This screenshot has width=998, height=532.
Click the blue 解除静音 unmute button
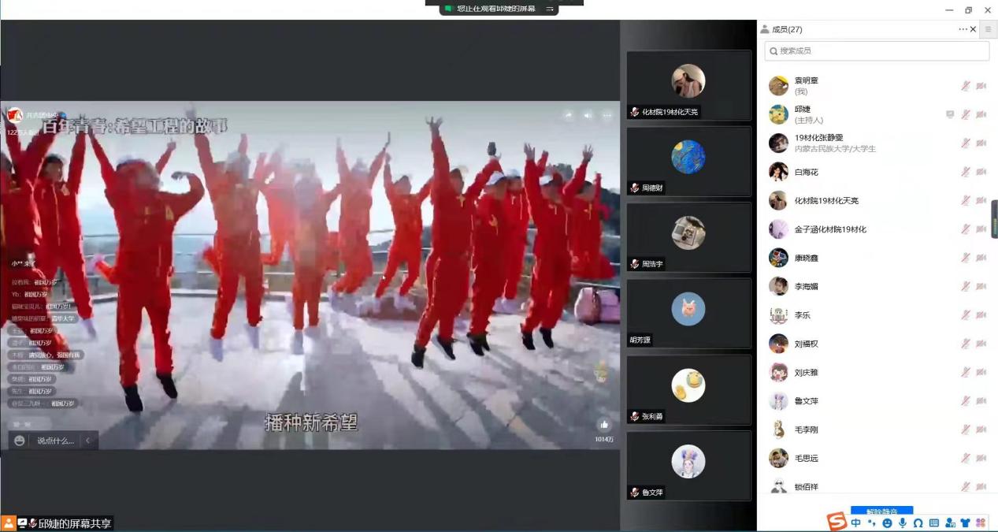pyautogui.click(x=881, y=512)
